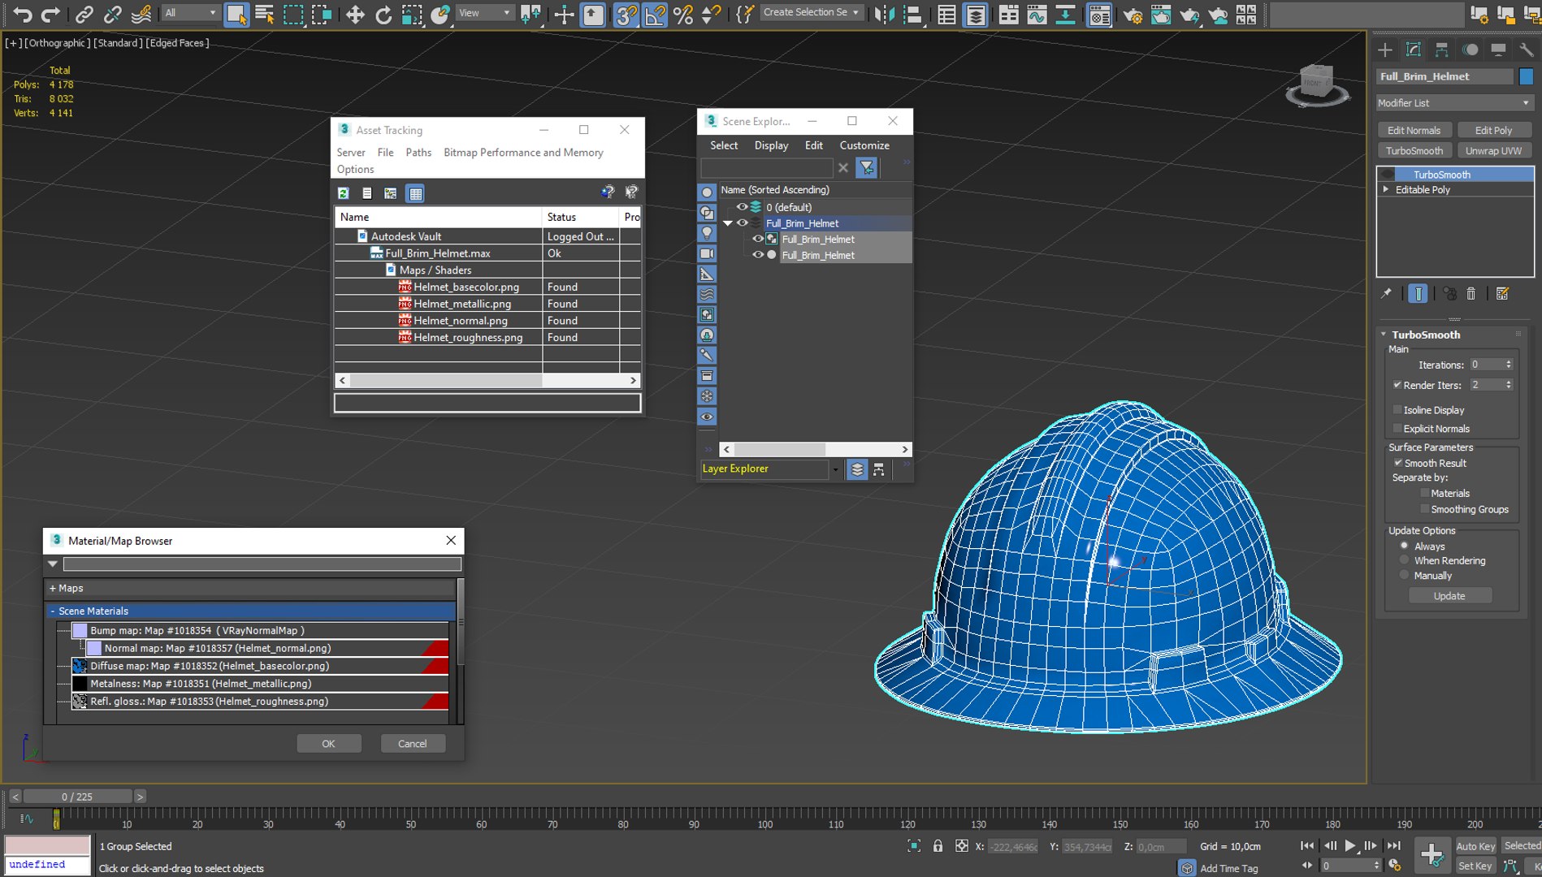
Task: Click the Undo arrow icon
Action: 22,14
